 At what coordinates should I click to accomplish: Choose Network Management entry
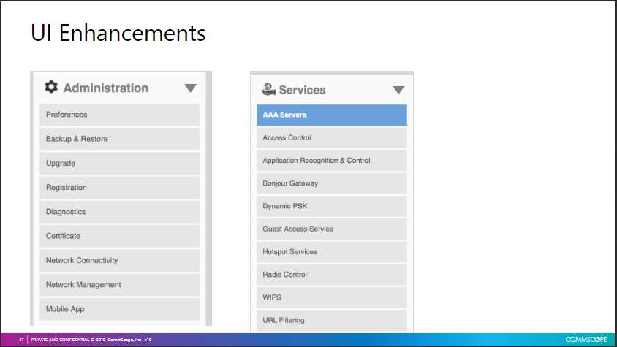(119, 285)
